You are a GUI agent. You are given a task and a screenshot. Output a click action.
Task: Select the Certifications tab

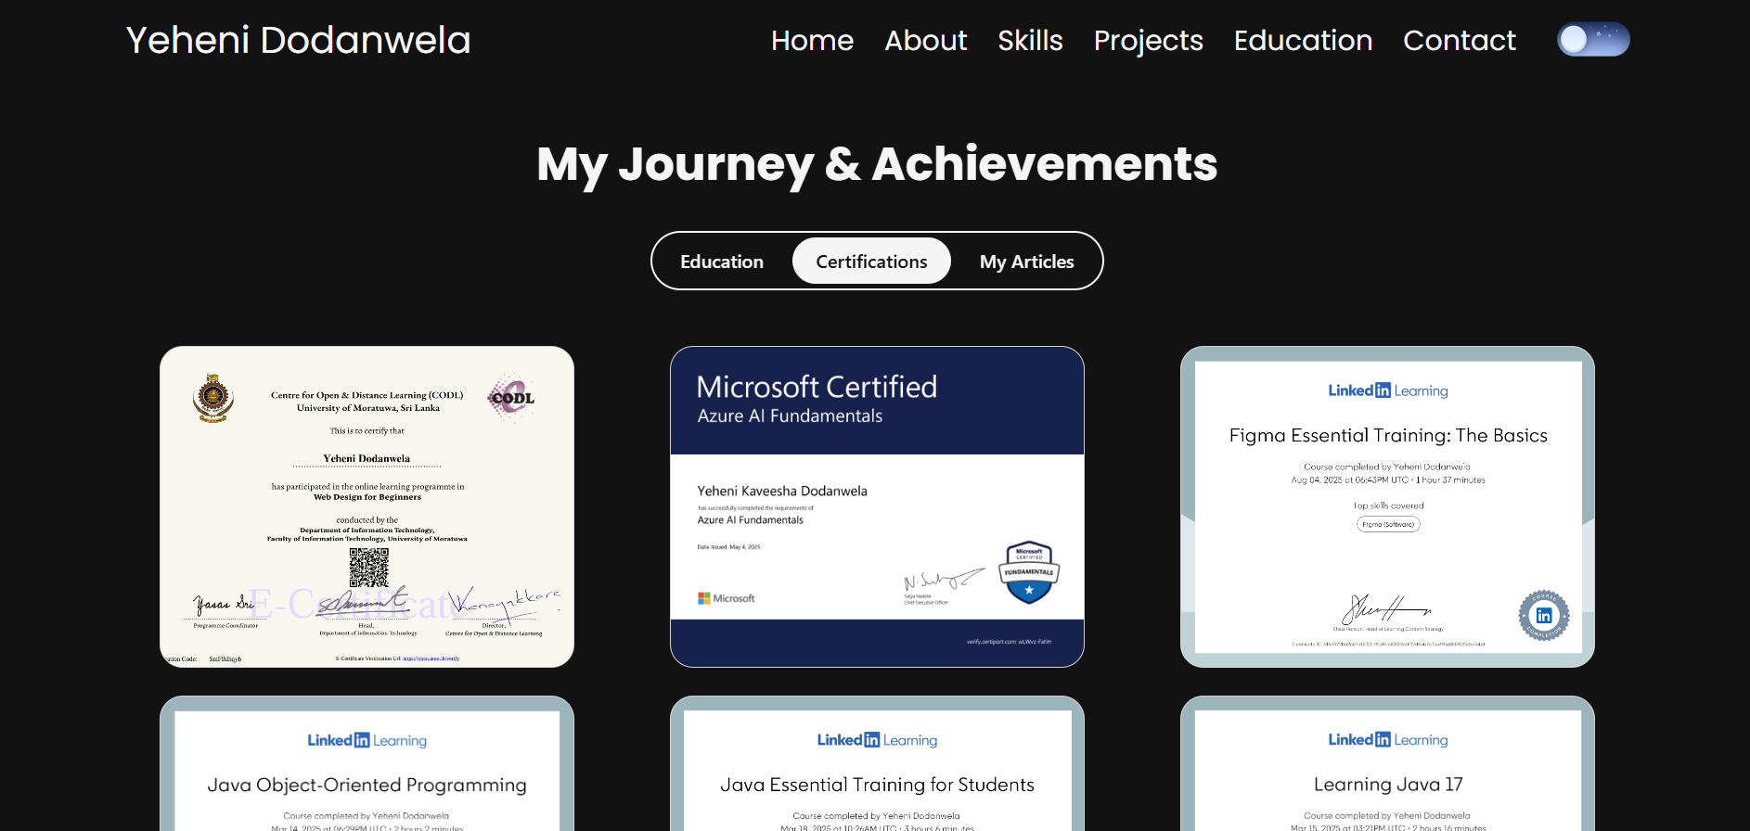pos(871,262)
